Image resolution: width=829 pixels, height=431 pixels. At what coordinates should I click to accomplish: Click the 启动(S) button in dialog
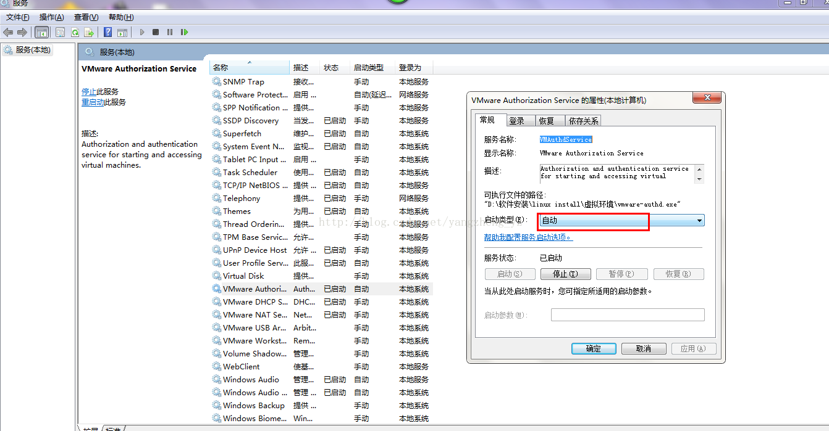pyautogui.click(x=510, y=274)
